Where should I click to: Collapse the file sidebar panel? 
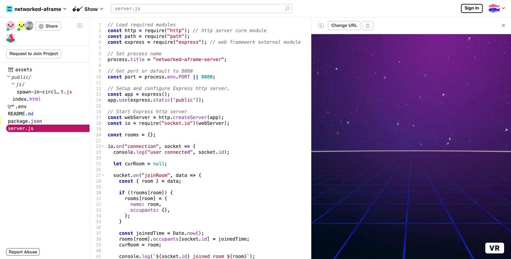[x=80, y=26]
